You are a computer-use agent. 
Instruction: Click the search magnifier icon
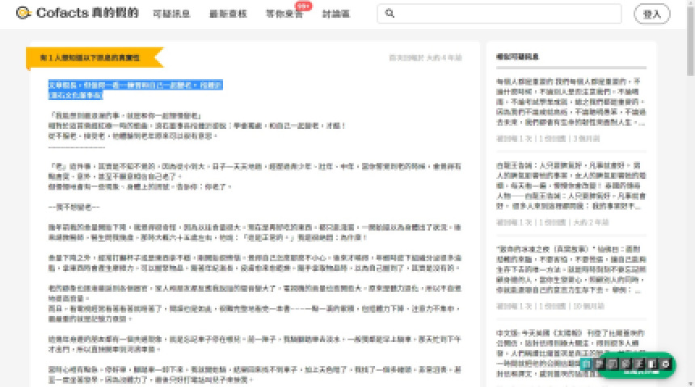coord(390,14)
